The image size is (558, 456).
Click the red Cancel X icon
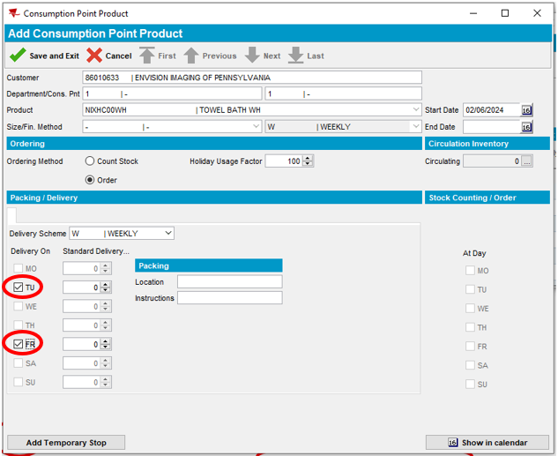[x=94, y=56]
